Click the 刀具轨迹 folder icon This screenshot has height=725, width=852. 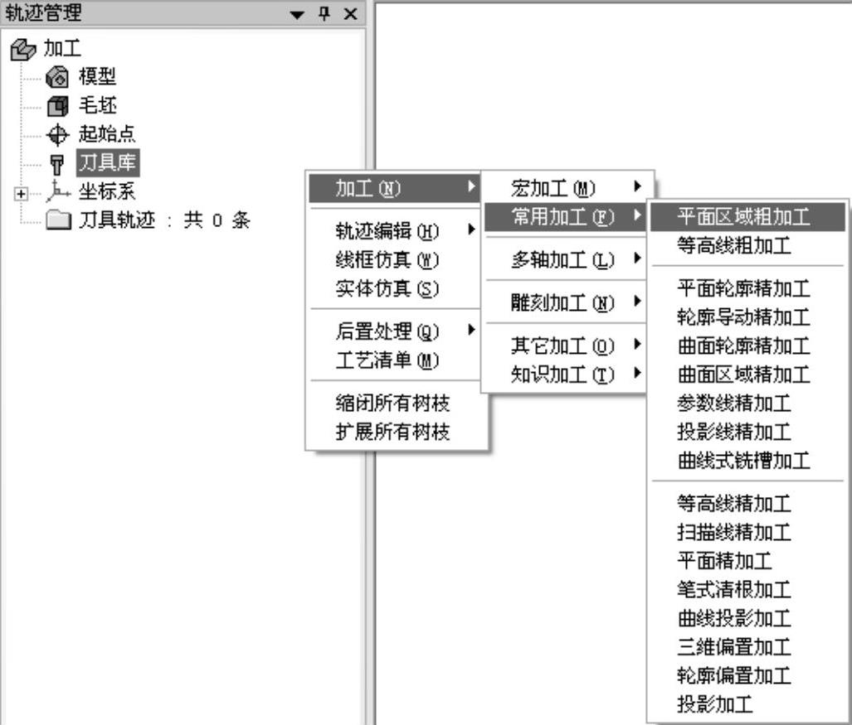click(59, 220)
